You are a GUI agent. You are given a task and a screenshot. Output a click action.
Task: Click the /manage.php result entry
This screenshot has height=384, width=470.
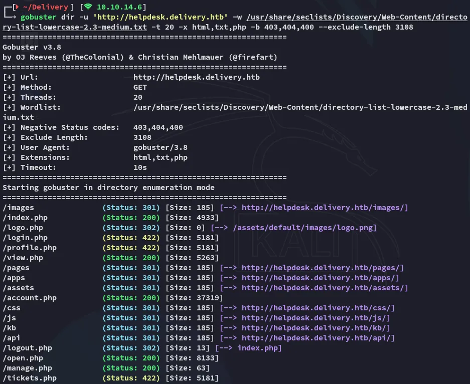point(27,368)
